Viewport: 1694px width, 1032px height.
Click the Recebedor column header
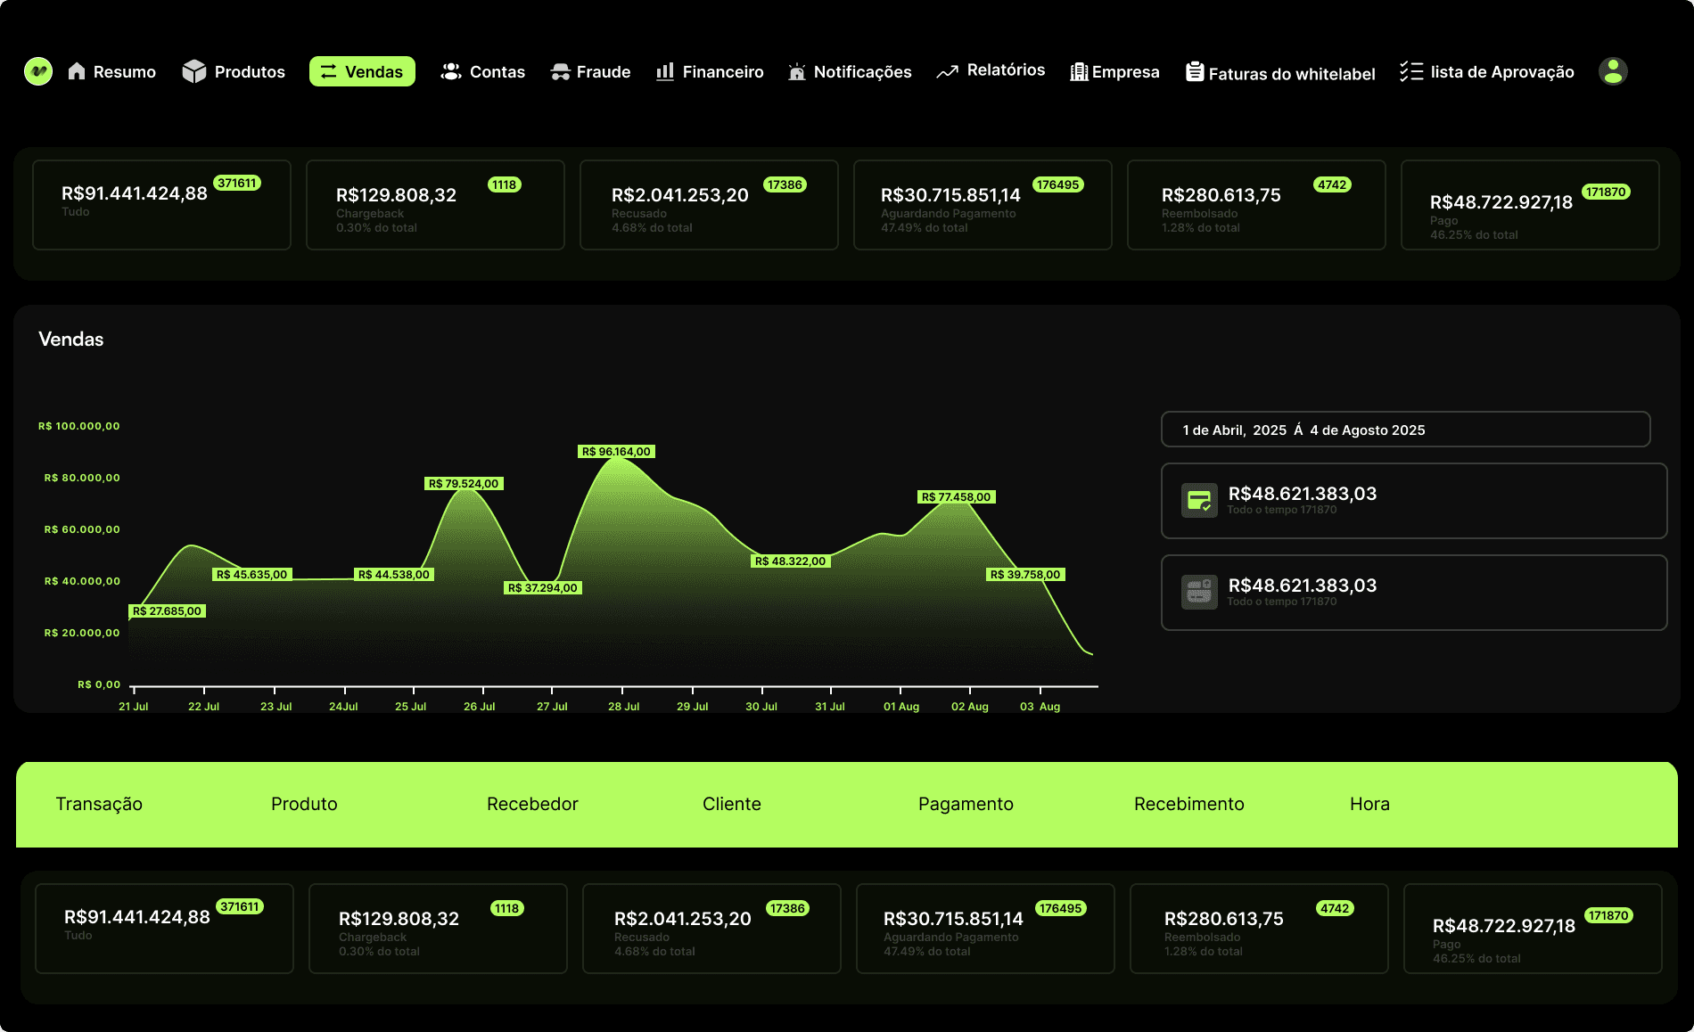pos(532,804)
